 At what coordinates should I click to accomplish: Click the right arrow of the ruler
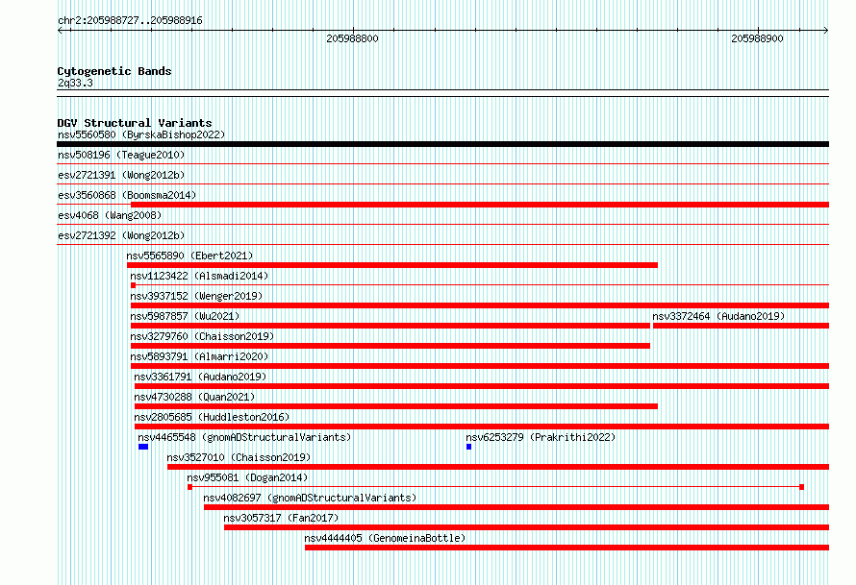[x=825, y=30]
